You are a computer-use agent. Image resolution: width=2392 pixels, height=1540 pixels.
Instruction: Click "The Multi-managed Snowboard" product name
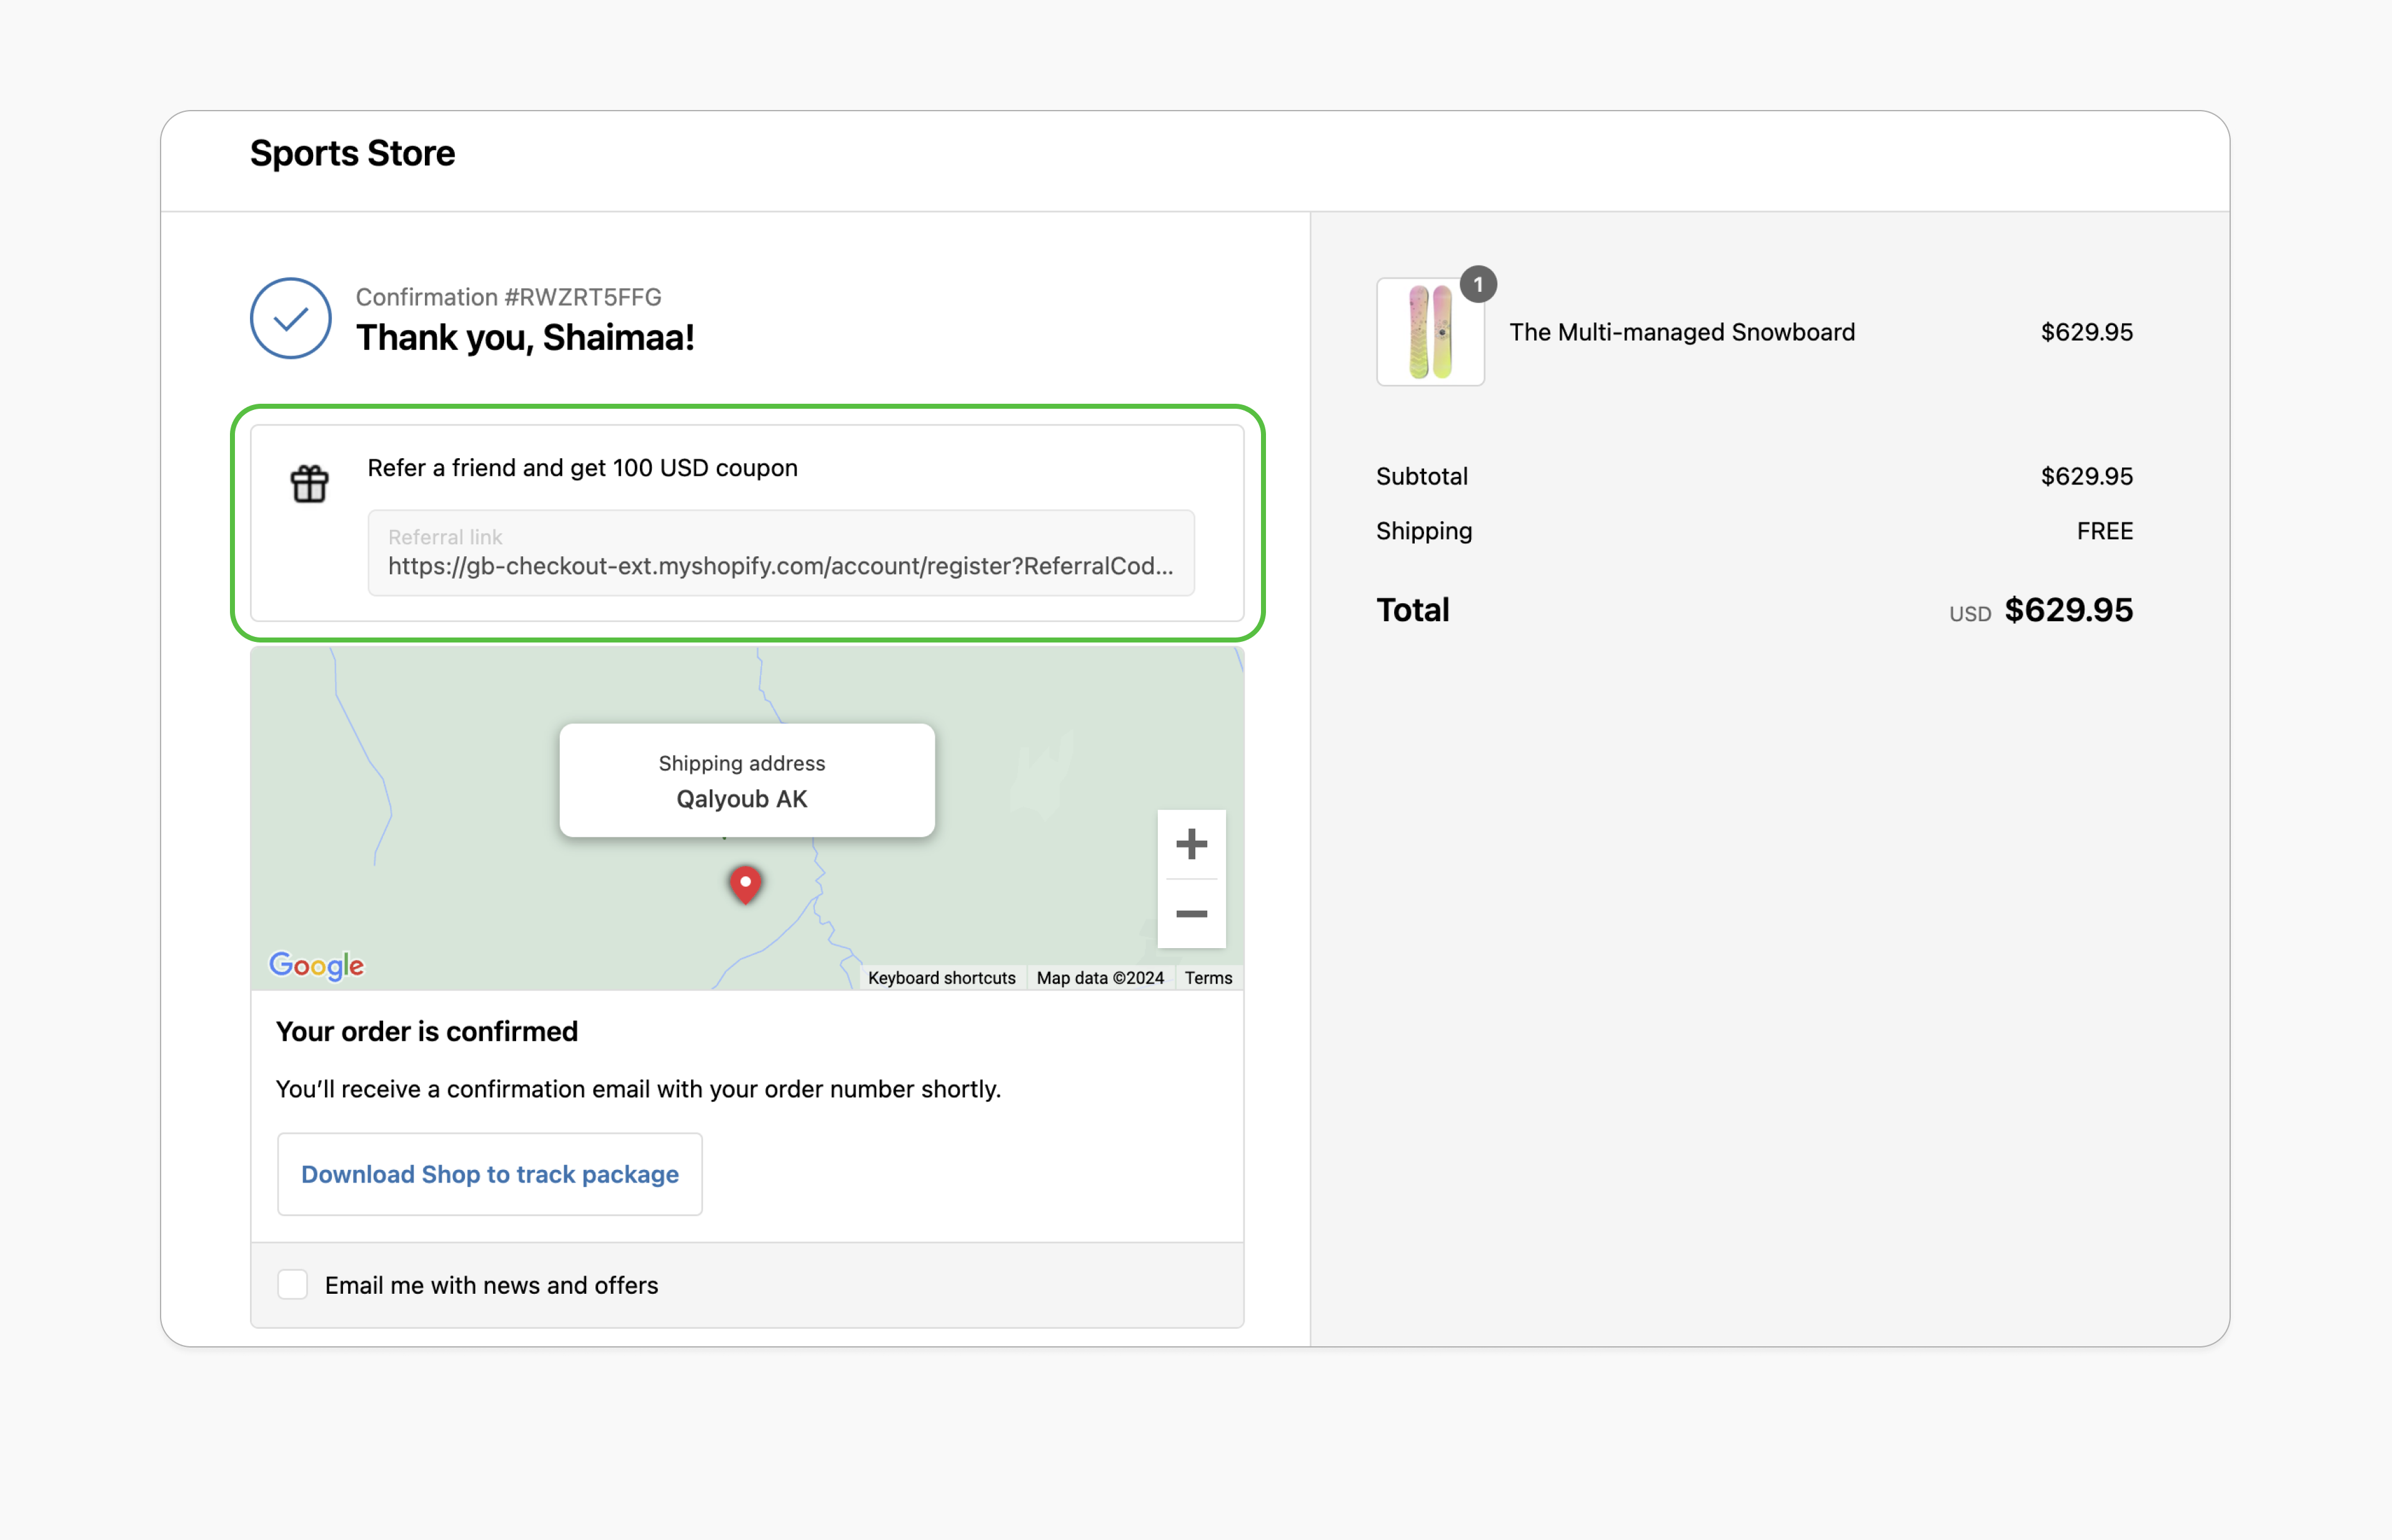(1682, 332)
